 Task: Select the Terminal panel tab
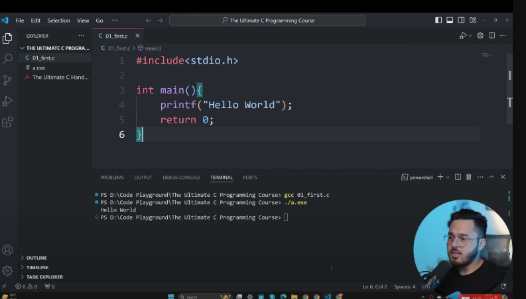pyautogui.click(x=222, y=177)
